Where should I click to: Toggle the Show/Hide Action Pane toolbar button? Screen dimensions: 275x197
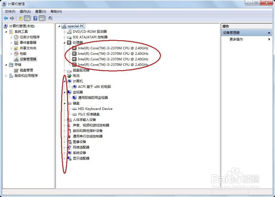click(42, 18)
